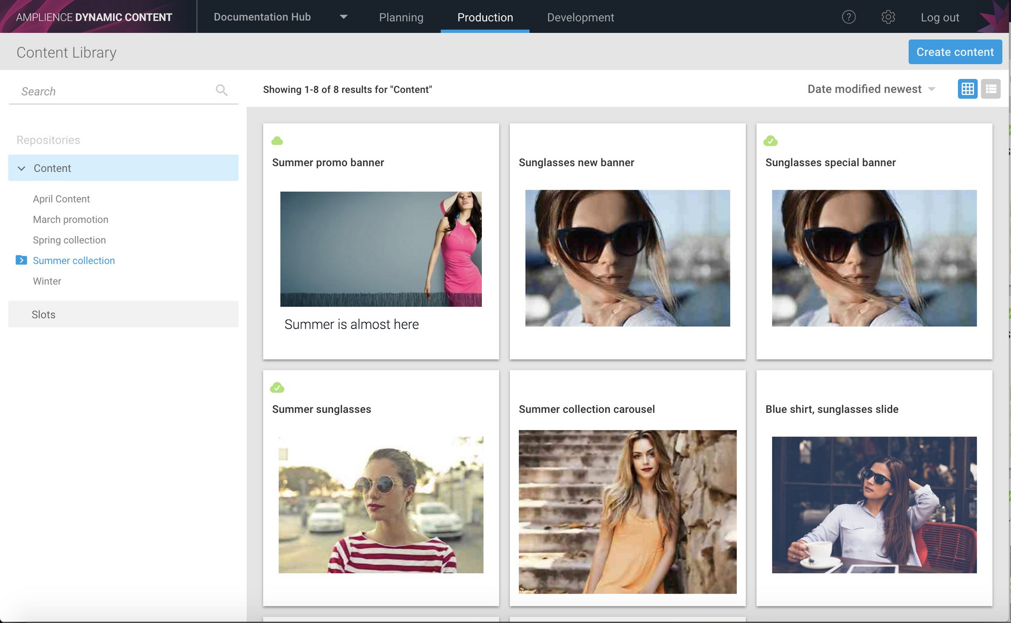Image resolution: width=1011 pixels, height=623 pixels.
Task: Click the Amplience Dynamic Content logo
Action: pyautogui.click(x=94, y=17)
